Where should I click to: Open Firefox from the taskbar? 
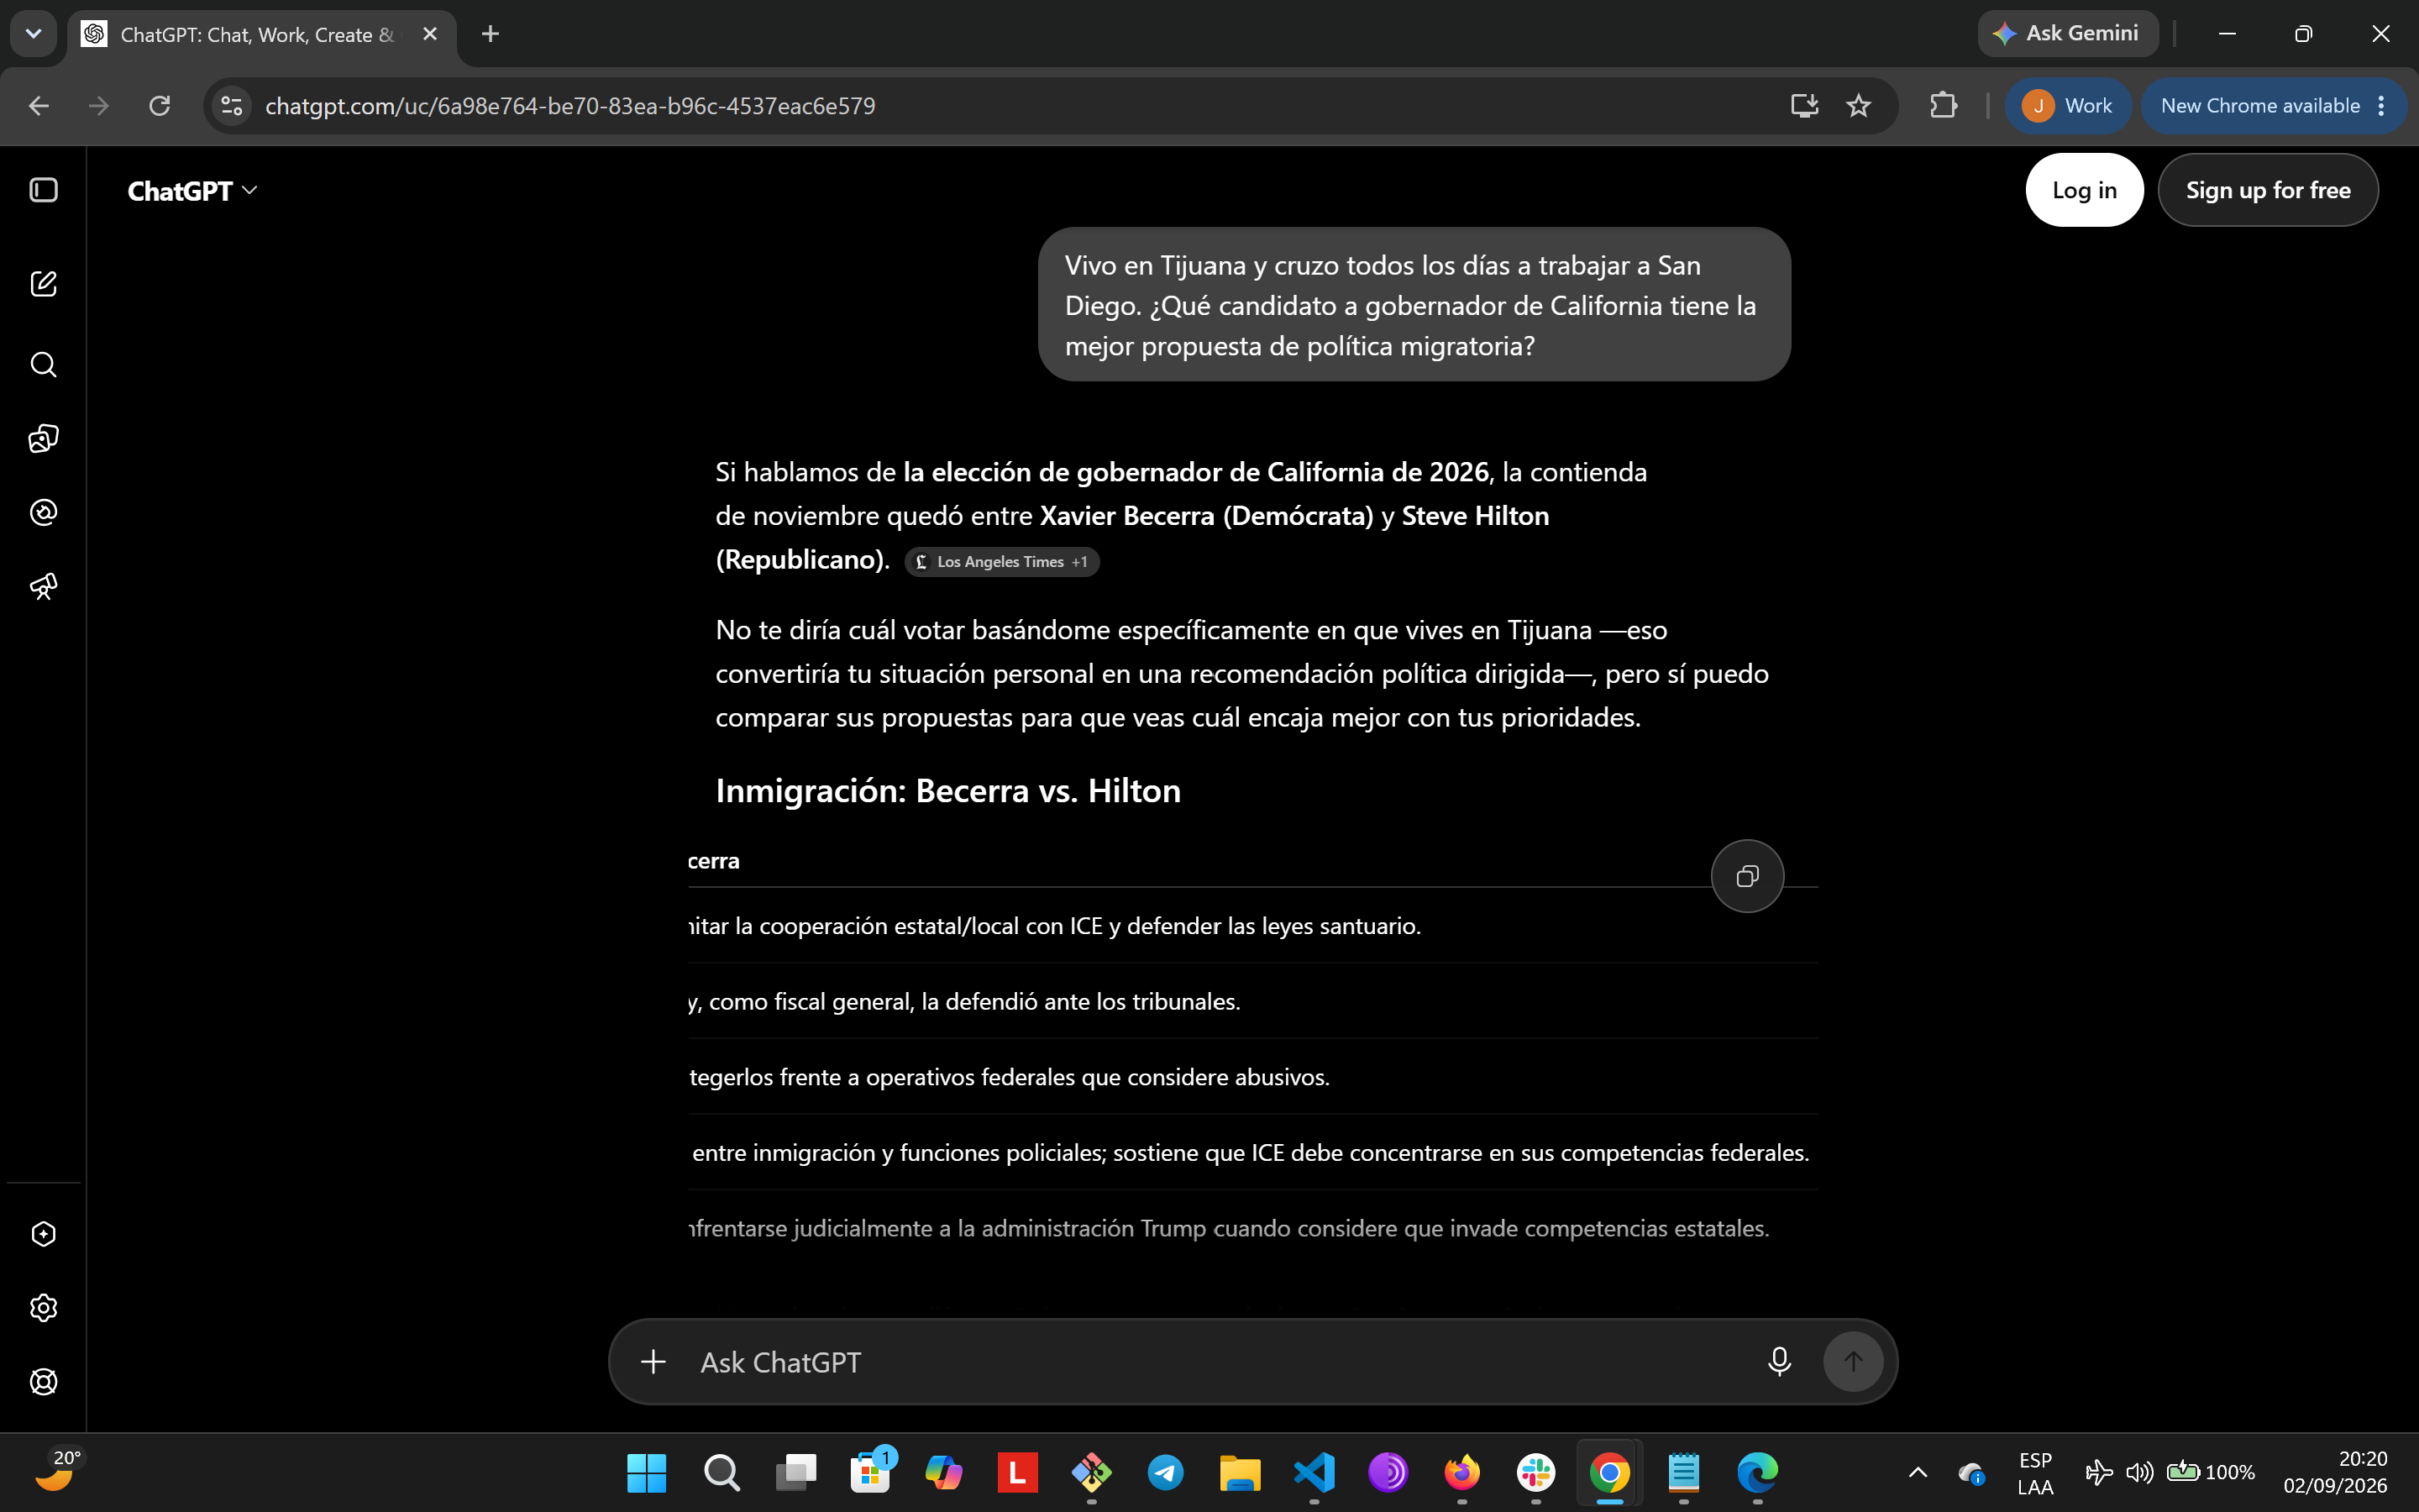tap(1461, 1472)
